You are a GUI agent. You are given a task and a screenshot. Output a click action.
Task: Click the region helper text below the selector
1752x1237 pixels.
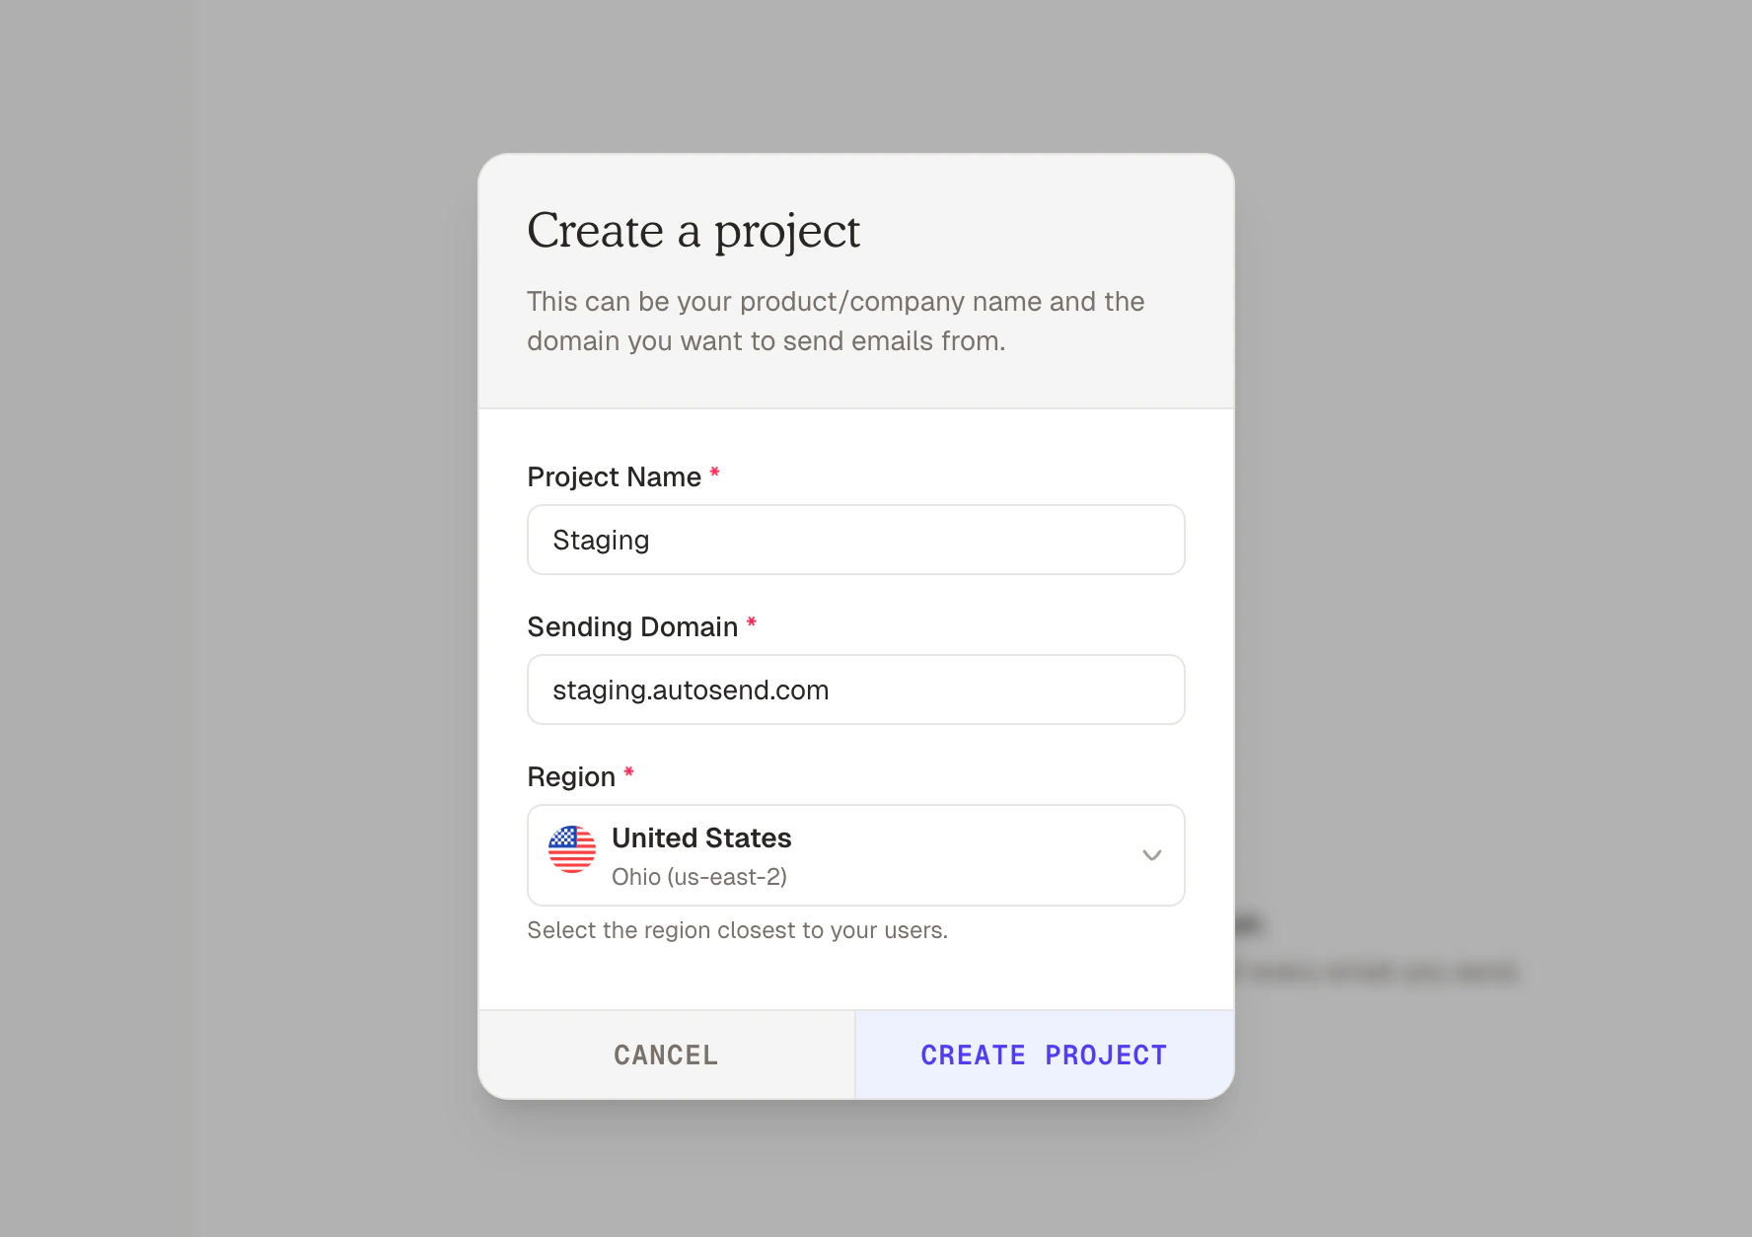click(x=736, y=929)
